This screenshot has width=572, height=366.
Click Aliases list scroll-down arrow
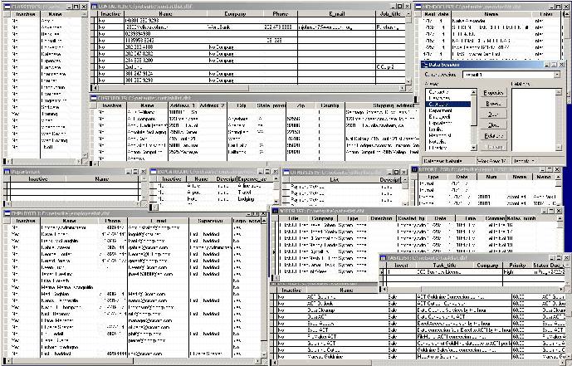coord(474,148)
